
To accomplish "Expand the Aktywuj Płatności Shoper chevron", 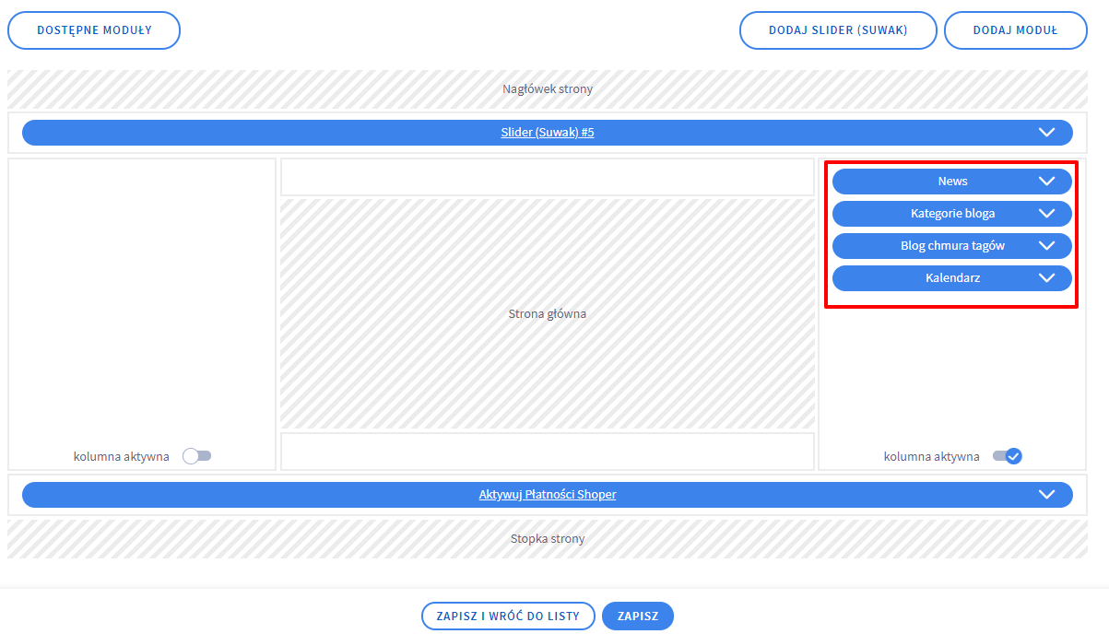I will [1046, 495].
